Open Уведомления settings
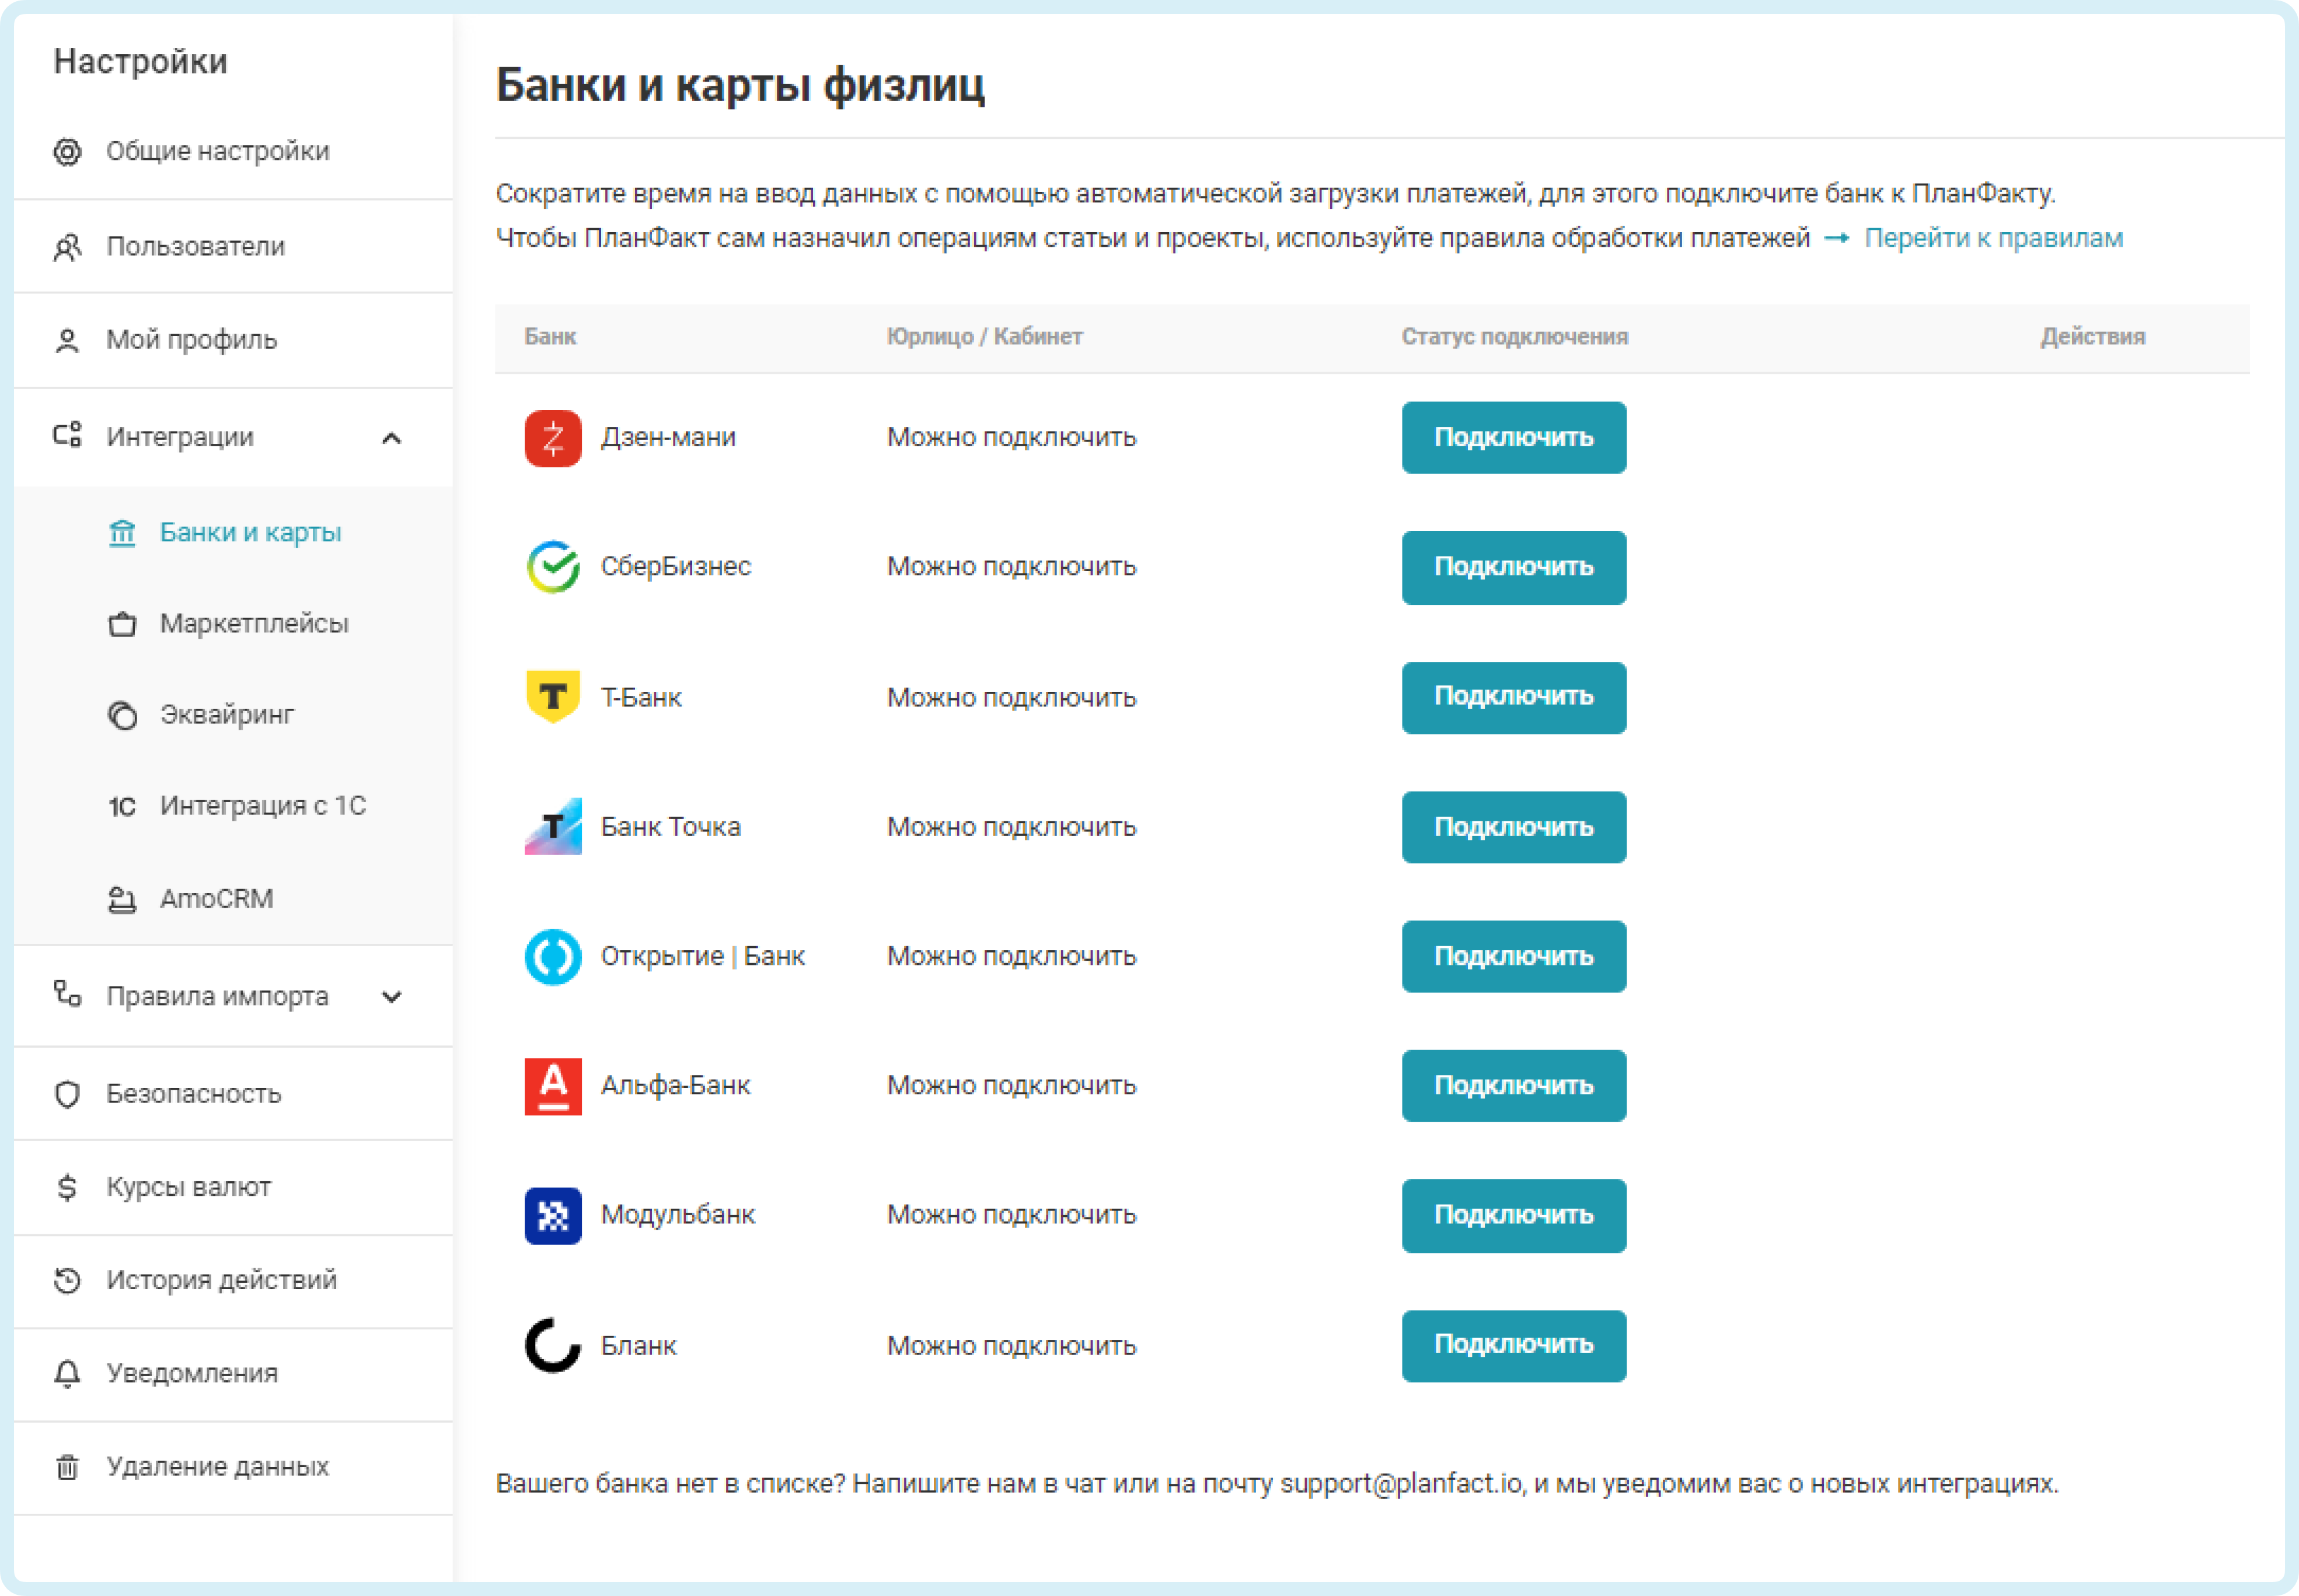This screenshot has width=2299, height=1596. 233,1373
